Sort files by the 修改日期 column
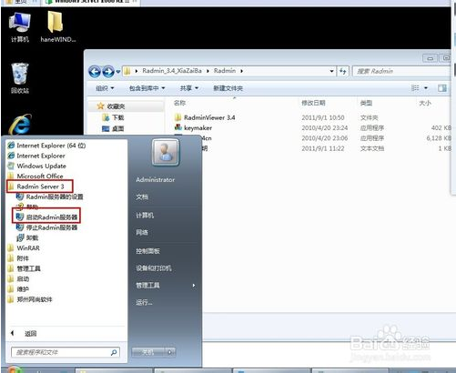The image size is (456, 373). [313, 103]
